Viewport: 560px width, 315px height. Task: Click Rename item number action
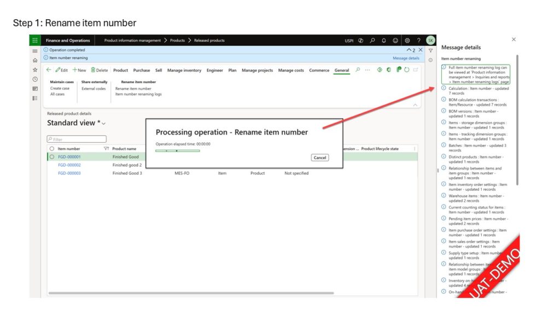click(x=133, y=89)
